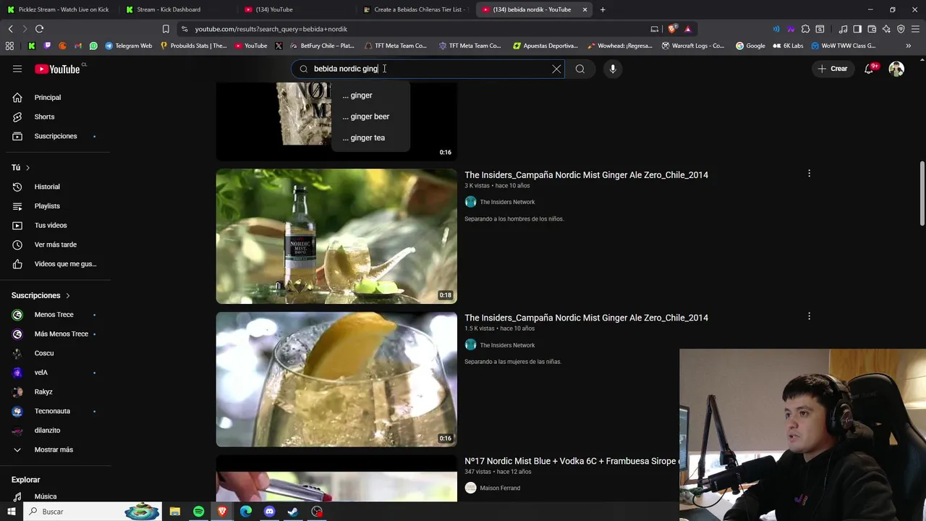Switch to Stream - Kick Dashboard tab
The image size is (926, 521).
tap(175, 9)
